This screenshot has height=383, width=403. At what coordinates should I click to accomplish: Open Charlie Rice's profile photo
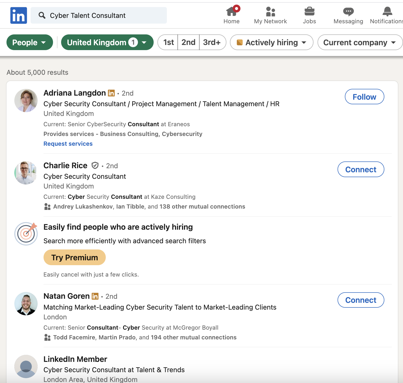click(x=26, y=173)
